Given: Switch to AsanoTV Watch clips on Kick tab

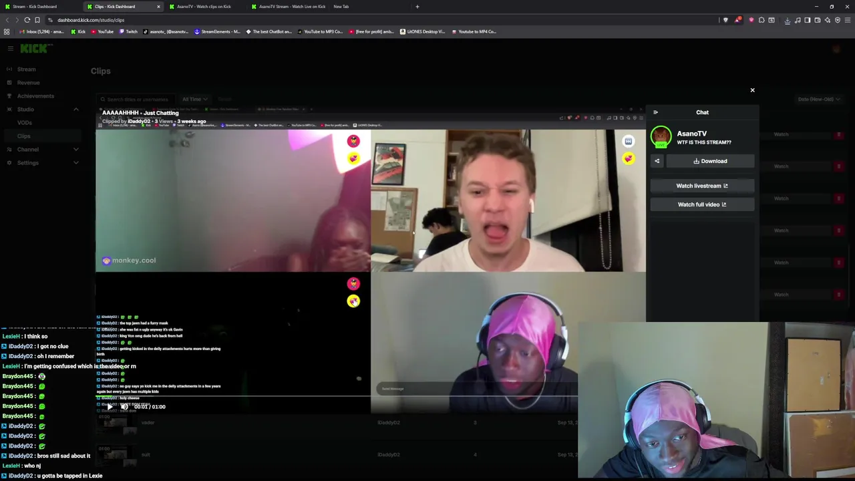Looking at the screenshot, I should 205,7.
